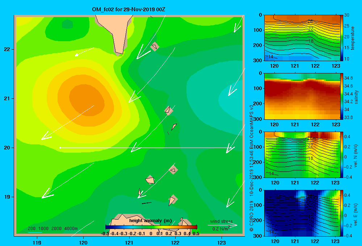Image resolution: width=362 pixels, height=246 pixels.
Task: Click the height anomaly color bar
Action: click(x=151, y=227)
